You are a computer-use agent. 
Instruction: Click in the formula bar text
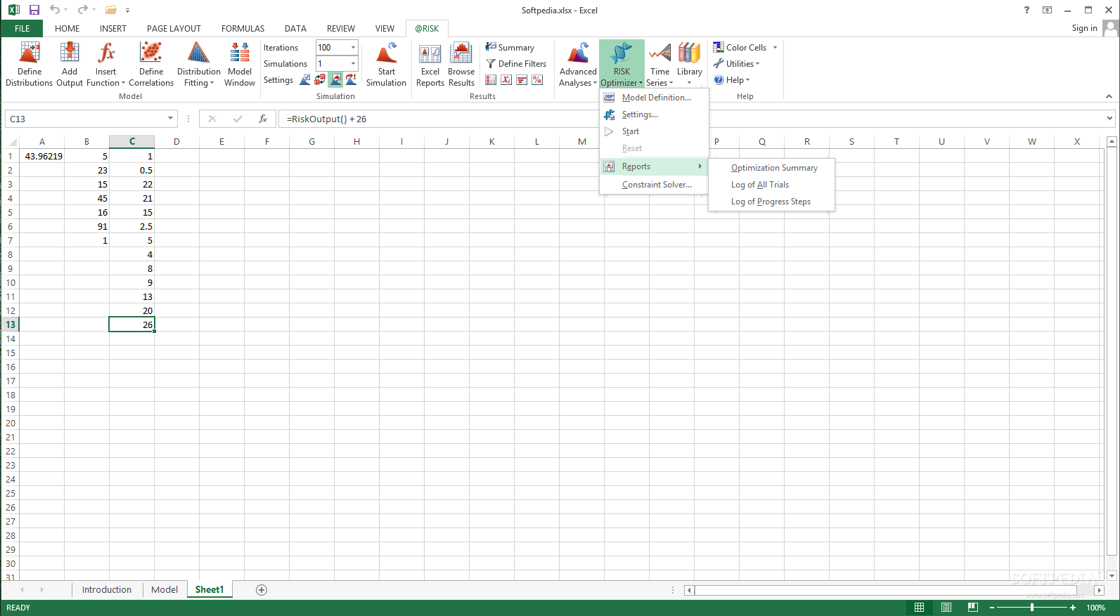tap(326, 119)
